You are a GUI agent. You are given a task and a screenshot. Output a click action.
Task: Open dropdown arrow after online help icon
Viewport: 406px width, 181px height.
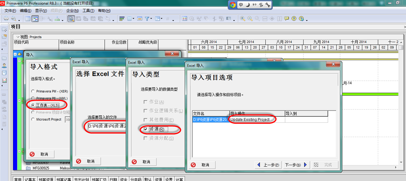coord(307,20)
